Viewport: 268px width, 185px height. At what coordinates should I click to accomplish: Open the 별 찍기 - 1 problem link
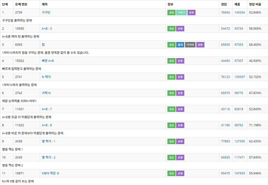coord(49,141)
